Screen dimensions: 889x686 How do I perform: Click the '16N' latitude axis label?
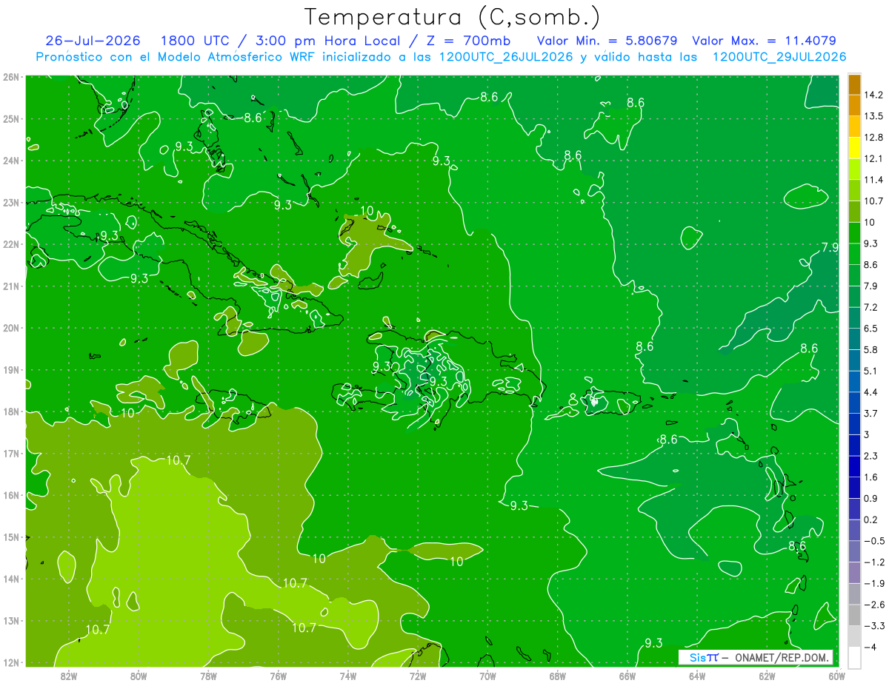[10, 495]
